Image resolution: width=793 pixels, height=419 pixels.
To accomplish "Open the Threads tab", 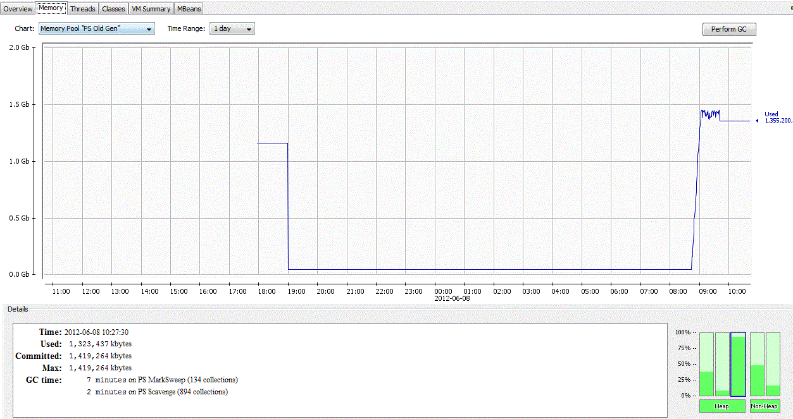I will click(82, 9).
